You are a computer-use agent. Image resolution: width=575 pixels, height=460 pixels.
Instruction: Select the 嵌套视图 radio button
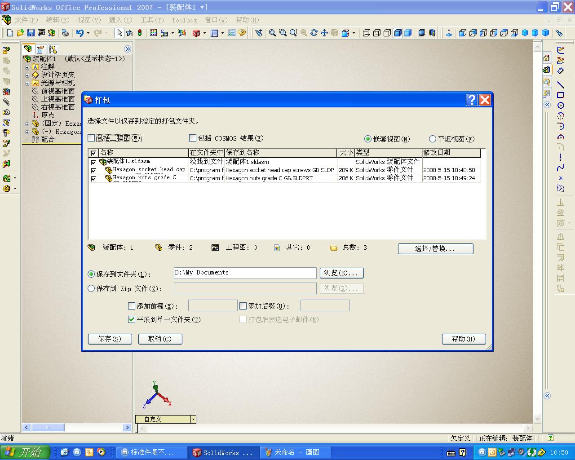368,139
